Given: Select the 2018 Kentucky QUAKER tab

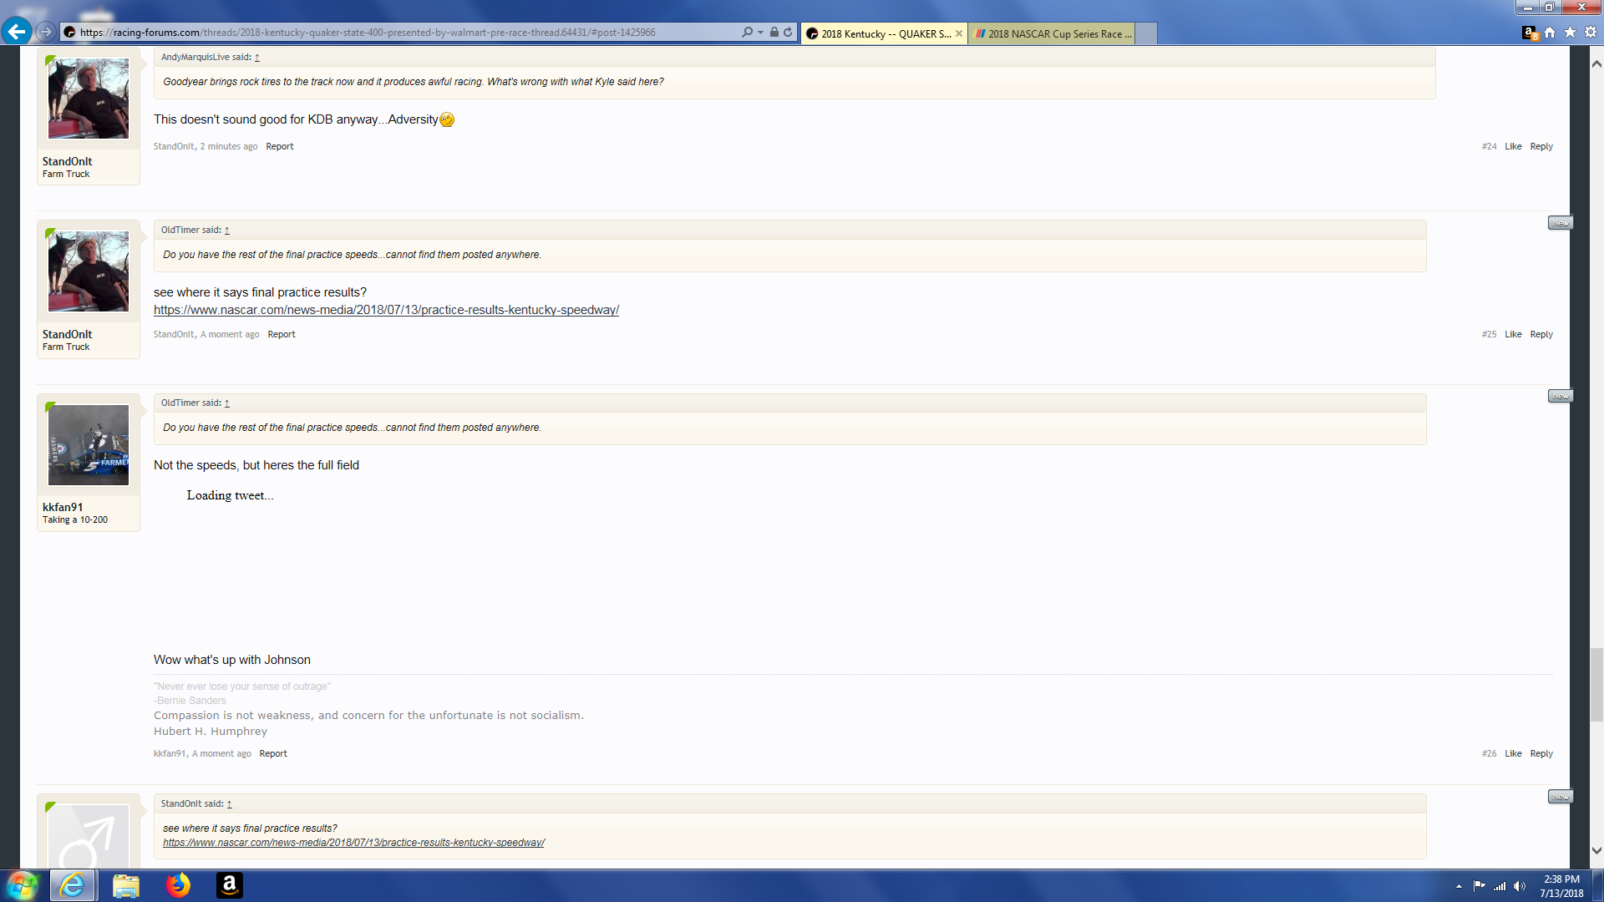Looking at the screenshot, I should coord(881,33).
